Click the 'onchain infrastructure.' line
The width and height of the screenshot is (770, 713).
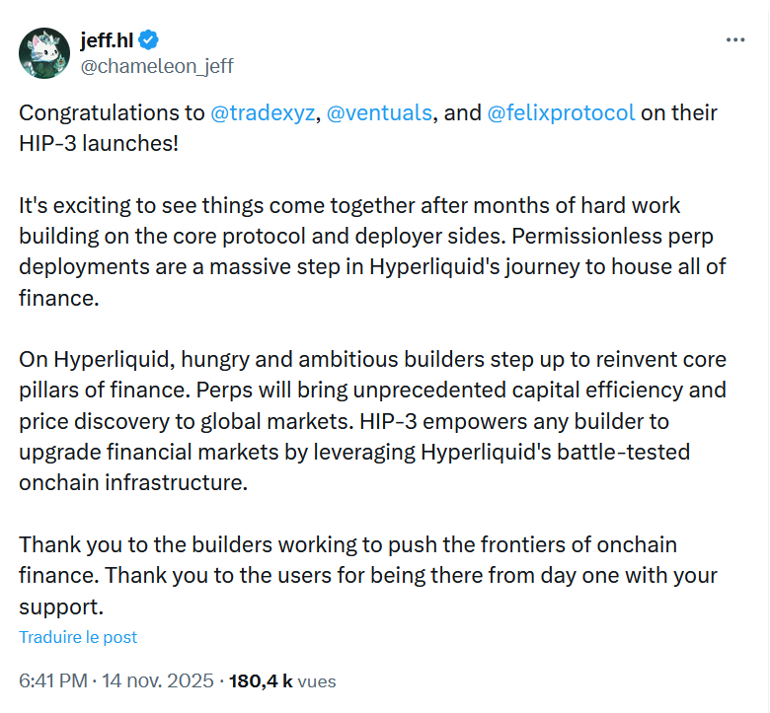133,482
